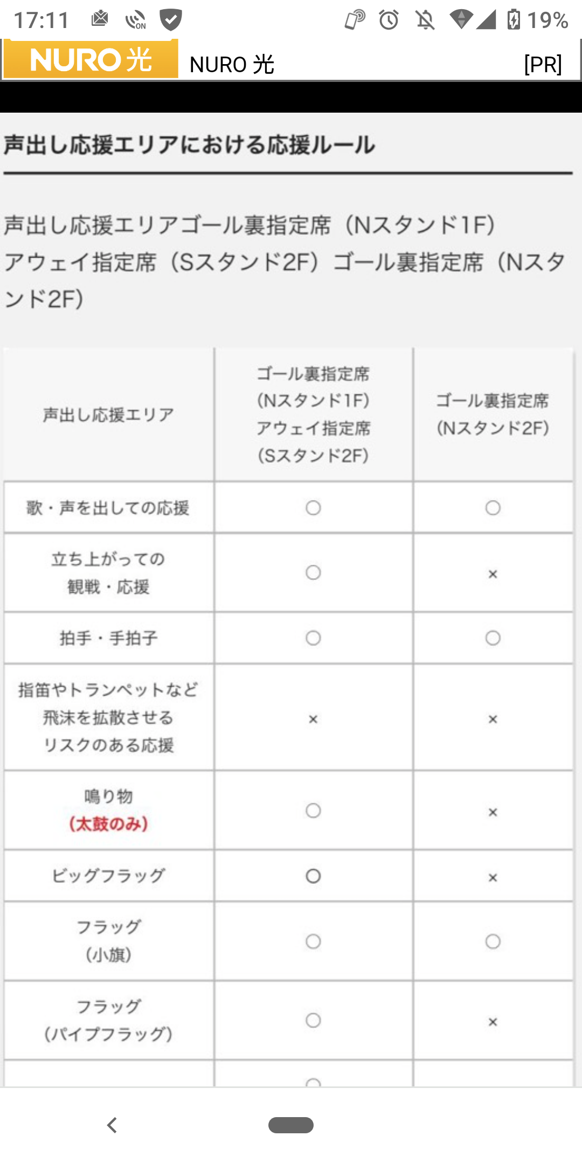Screen dimensions: 582x1164
Task: Open the NURO 光 advertisement text
Action: (232, 65)
